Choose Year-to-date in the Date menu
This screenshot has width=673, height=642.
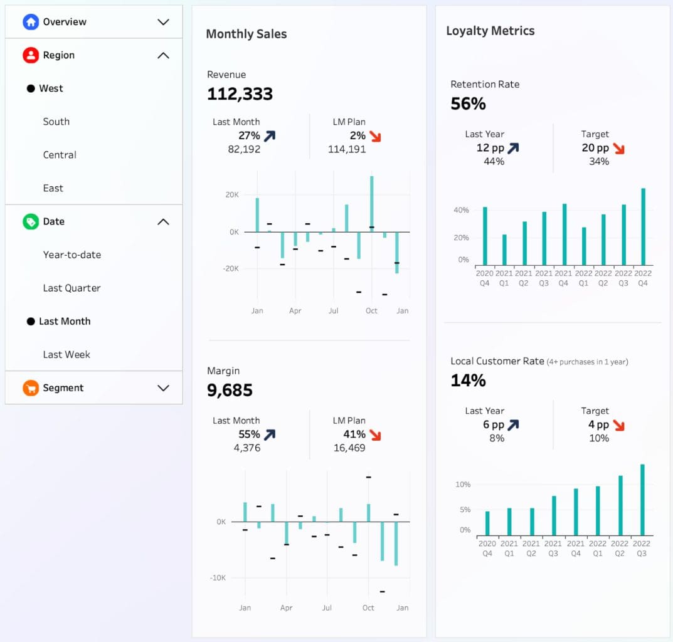(72, 255)
